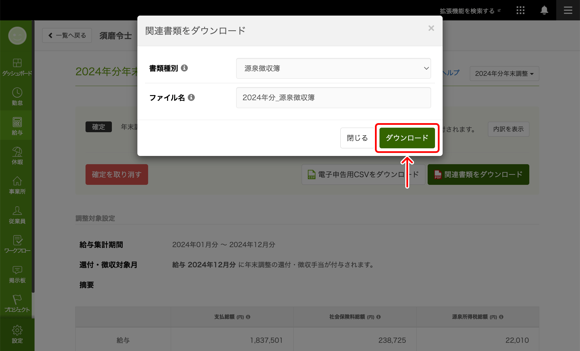Click the ヘルプ link
Screen dimensions: 580x351
451,73
